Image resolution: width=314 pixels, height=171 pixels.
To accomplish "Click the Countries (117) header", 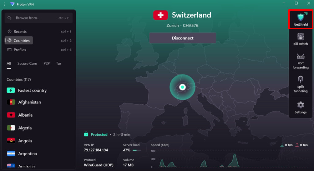I will (19, 80).
